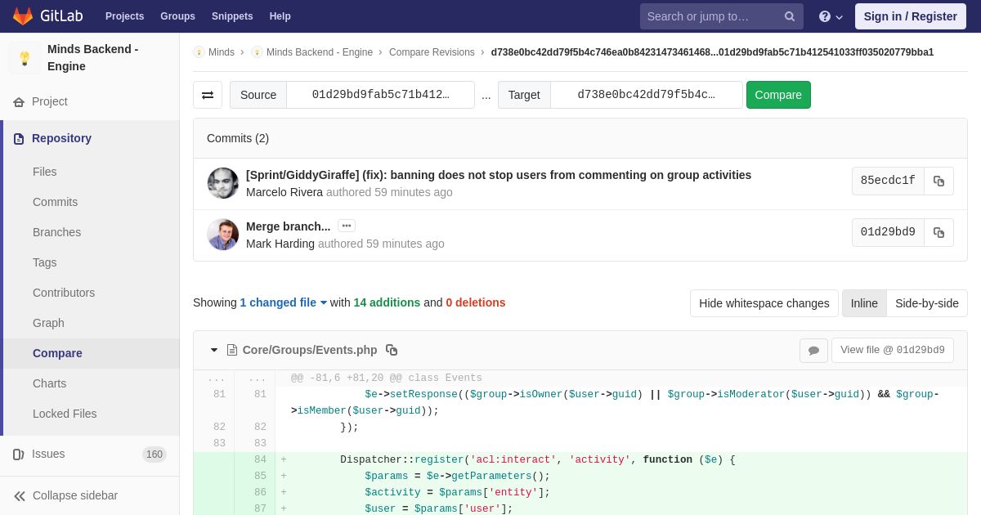Image resolution: width=981 pixels, height=515 pixels.
Task: Click line number 84 in diff
Action: 260,460
